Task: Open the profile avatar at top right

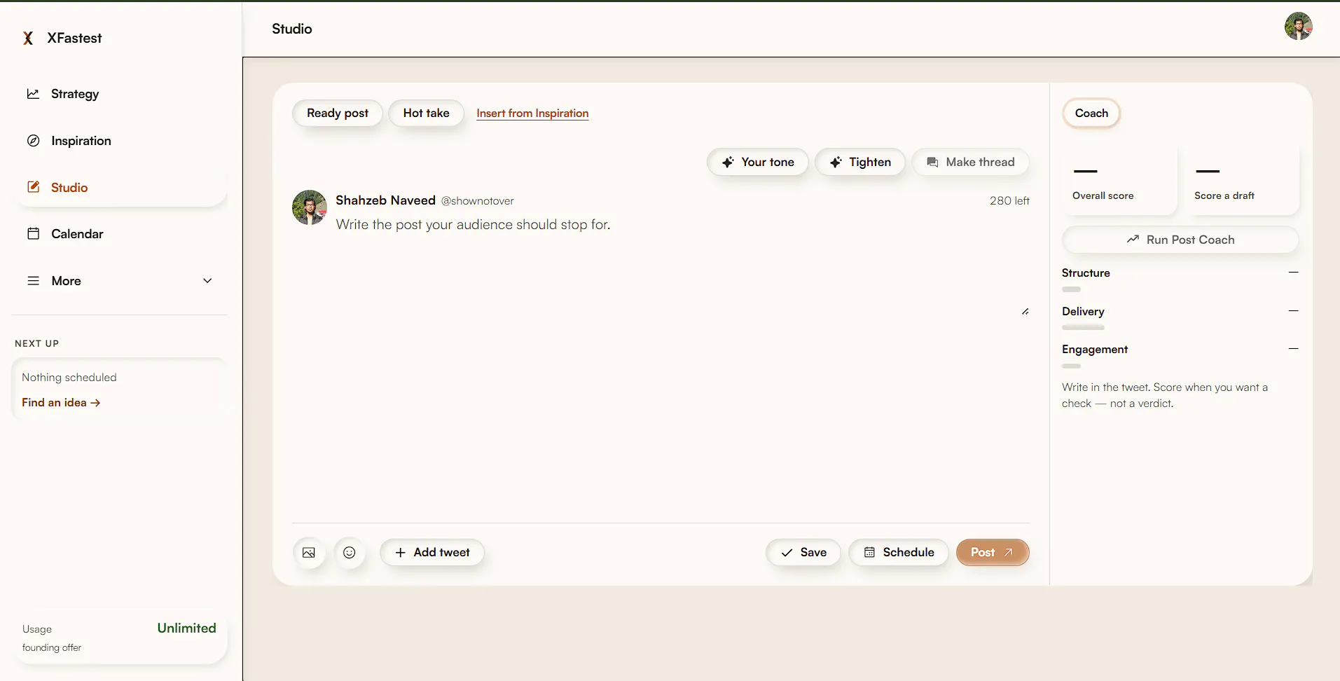Action: point(1298,27)
